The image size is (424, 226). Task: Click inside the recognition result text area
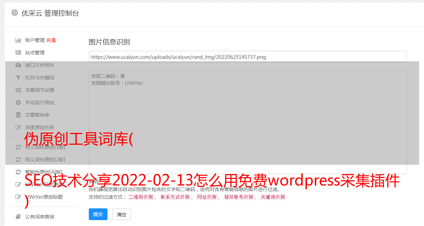click(x=247, y=122)
